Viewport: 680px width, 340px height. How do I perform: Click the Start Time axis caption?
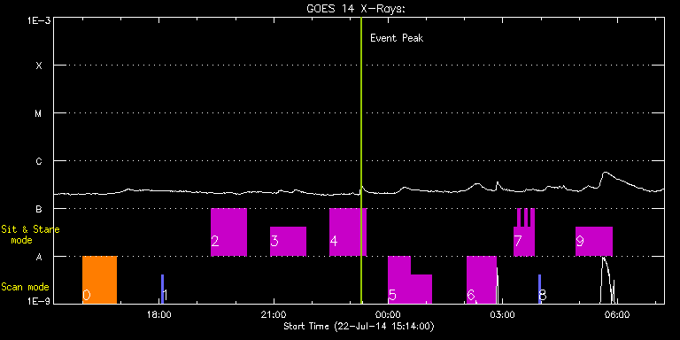coord(359,326)
